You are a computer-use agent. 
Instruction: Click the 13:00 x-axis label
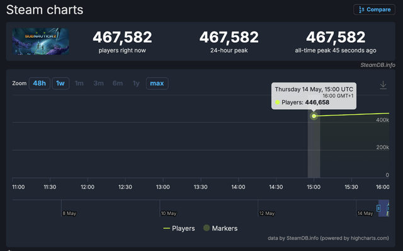coord(163,187)
